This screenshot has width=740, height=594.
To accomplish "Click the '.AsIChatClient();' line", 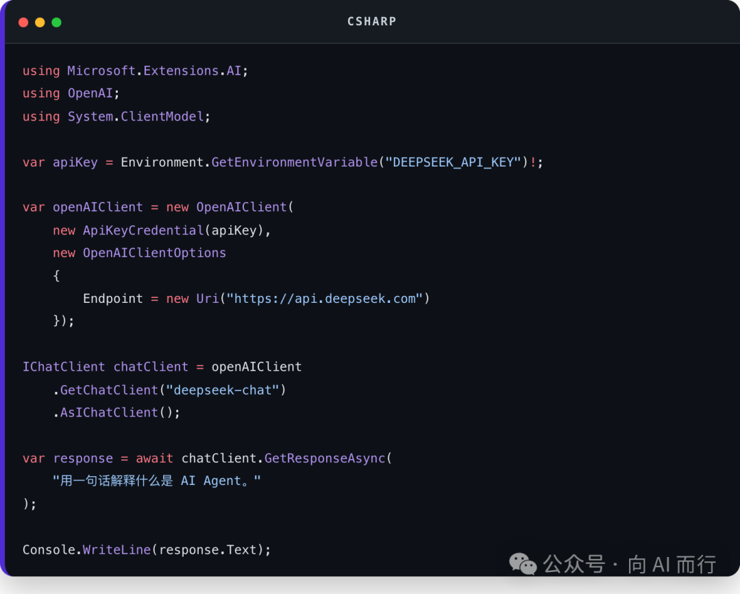I will pyautogui.click(x=116, y=413).
